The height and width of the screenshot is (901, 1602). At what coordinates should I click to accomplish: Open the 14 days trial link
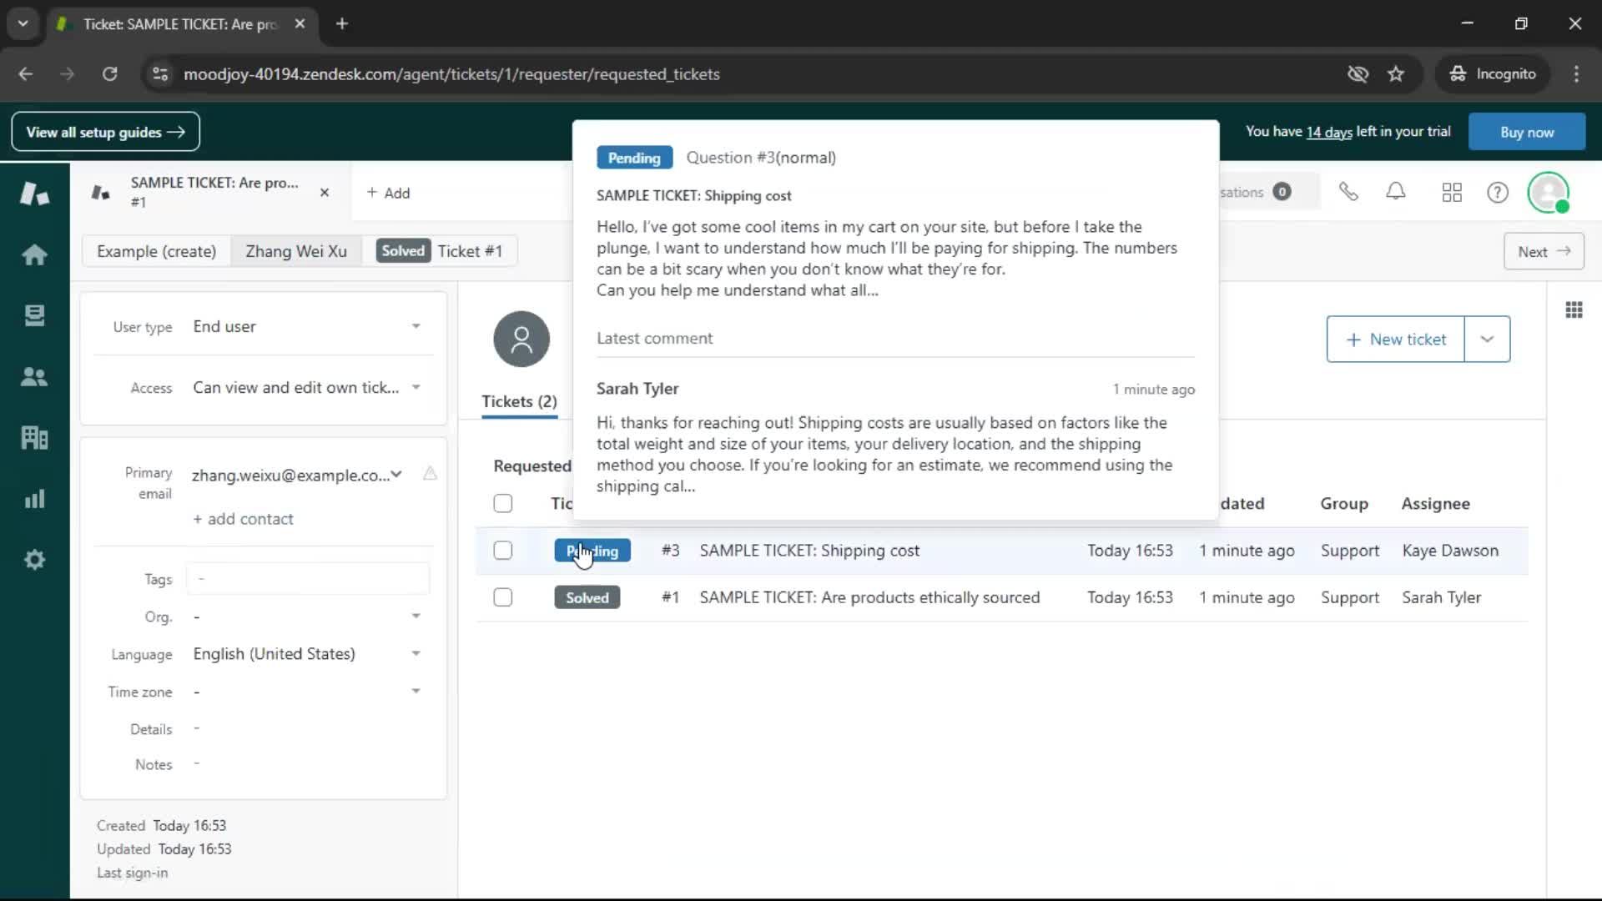click(1329, 132)
